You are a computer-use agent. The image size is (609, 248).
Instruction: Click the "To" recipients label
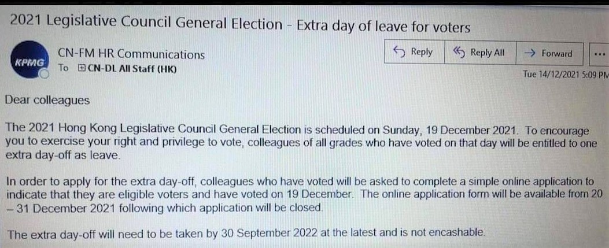coord(63,68)
